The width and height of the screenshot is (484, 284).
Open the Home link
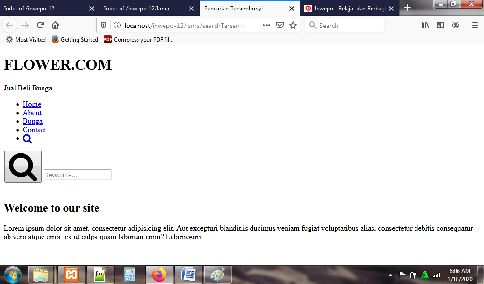[32, 104]
